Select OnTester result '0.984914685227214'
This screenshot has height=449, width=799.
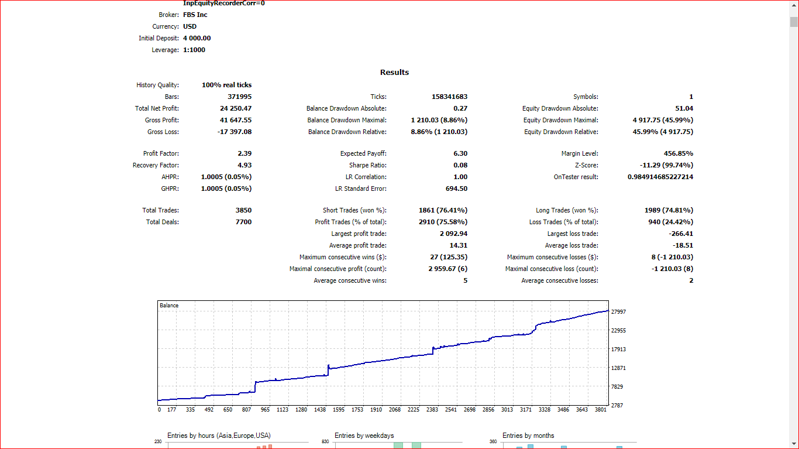click(660, 177)
